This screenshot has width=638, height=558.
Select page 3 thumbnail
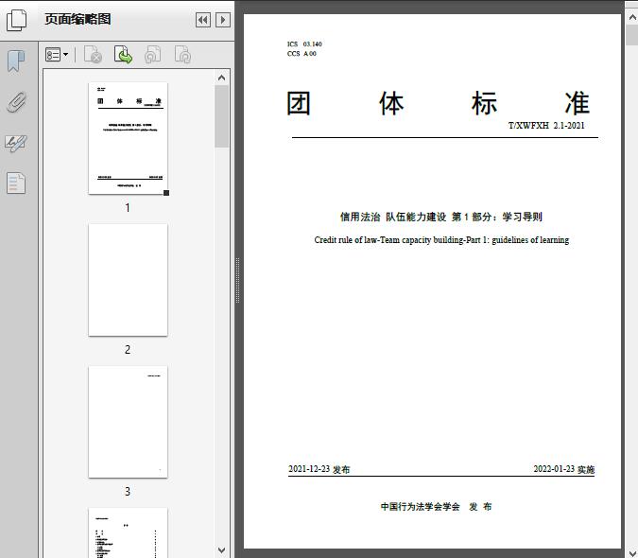[128, 422]
